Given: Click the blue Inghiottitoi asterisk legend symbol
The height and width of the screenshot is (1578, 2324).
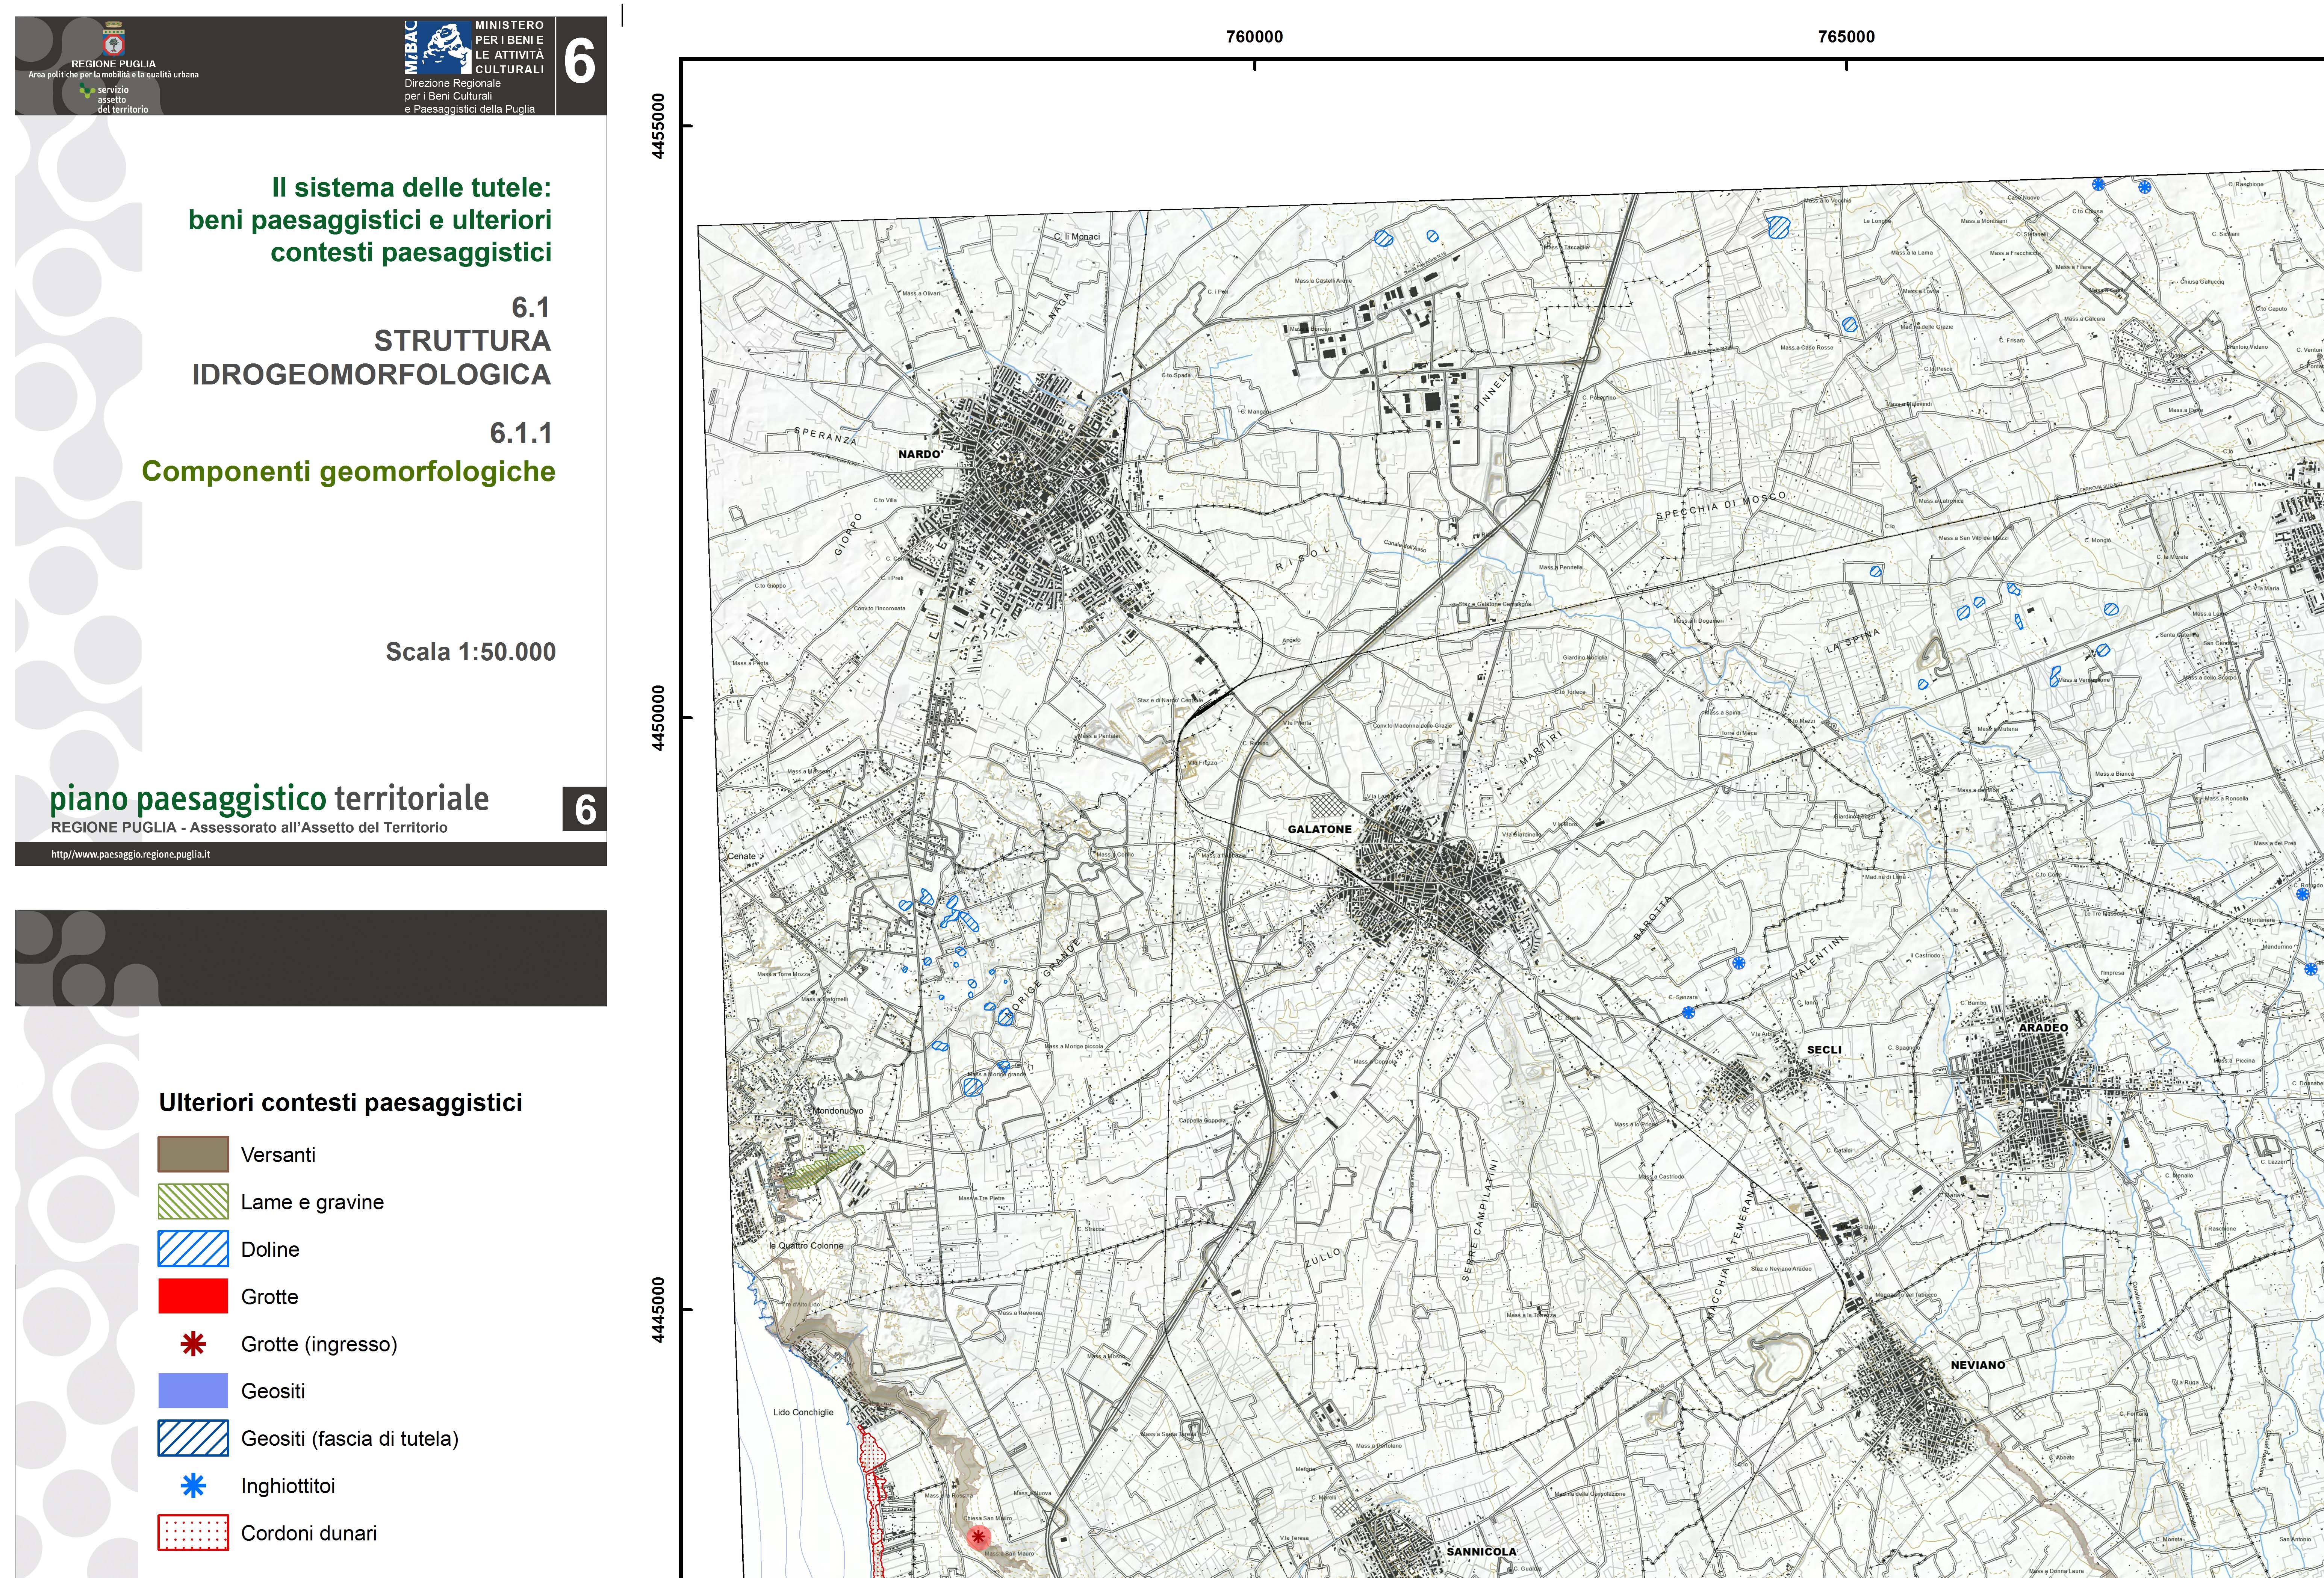Looking at the screenshot, I should tap(193, 1486).
